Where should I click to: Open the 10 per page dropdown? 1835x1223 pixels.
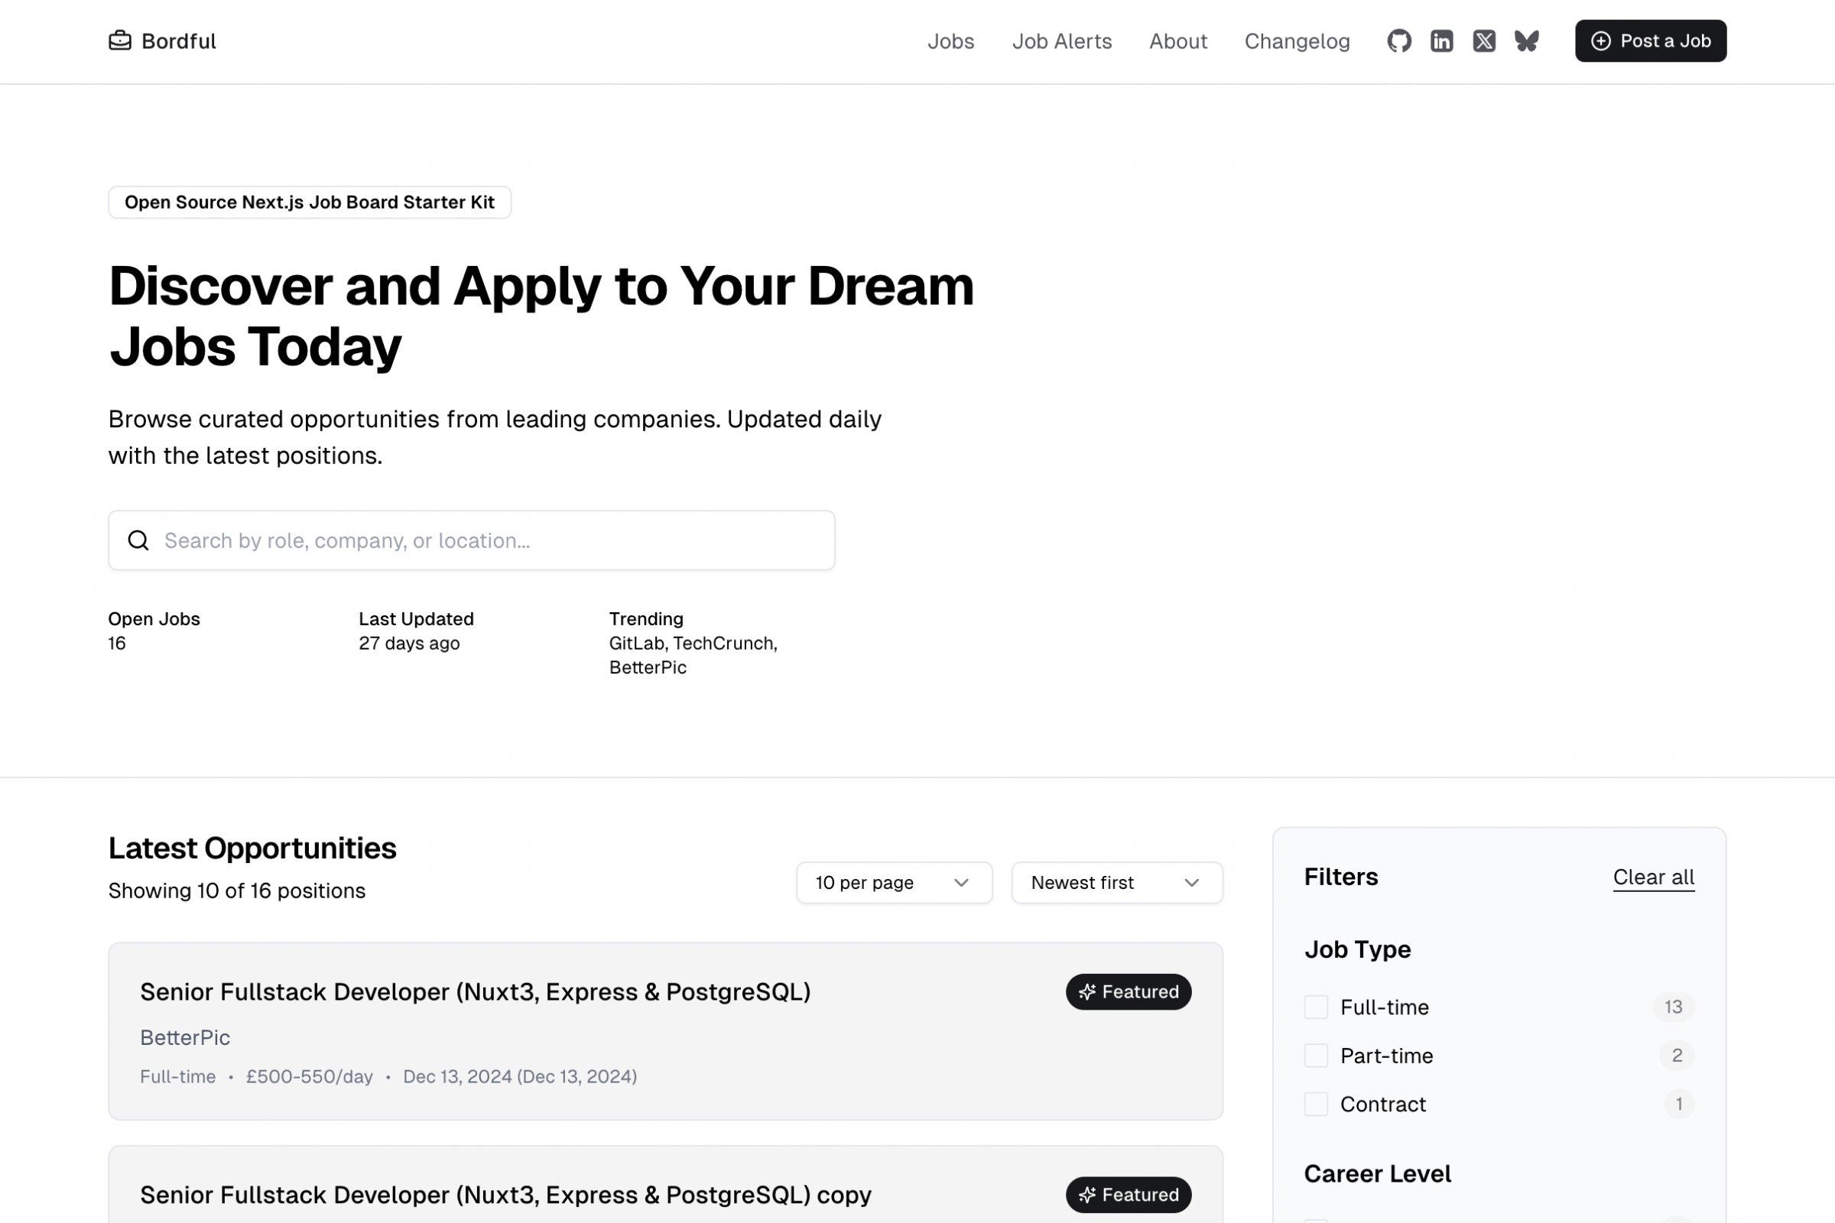(893, 882)
